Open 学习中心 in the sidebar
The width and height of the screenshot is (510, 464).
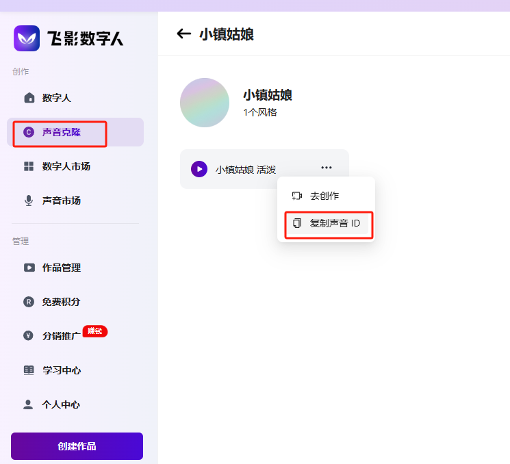[75, 370]
